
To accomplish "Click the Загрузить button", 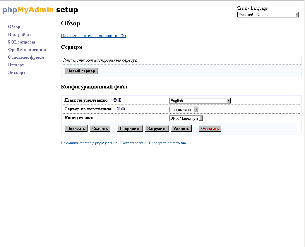I will coord(157,128).
